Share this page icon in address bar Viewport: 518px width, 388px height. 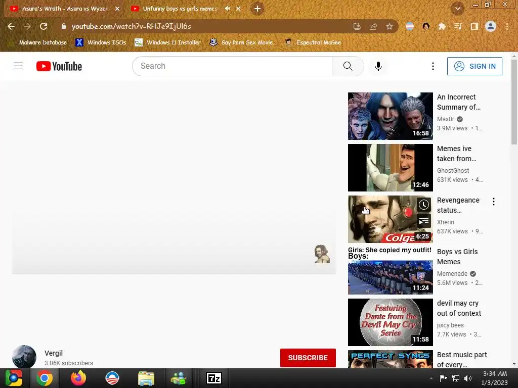click(373, 26)
